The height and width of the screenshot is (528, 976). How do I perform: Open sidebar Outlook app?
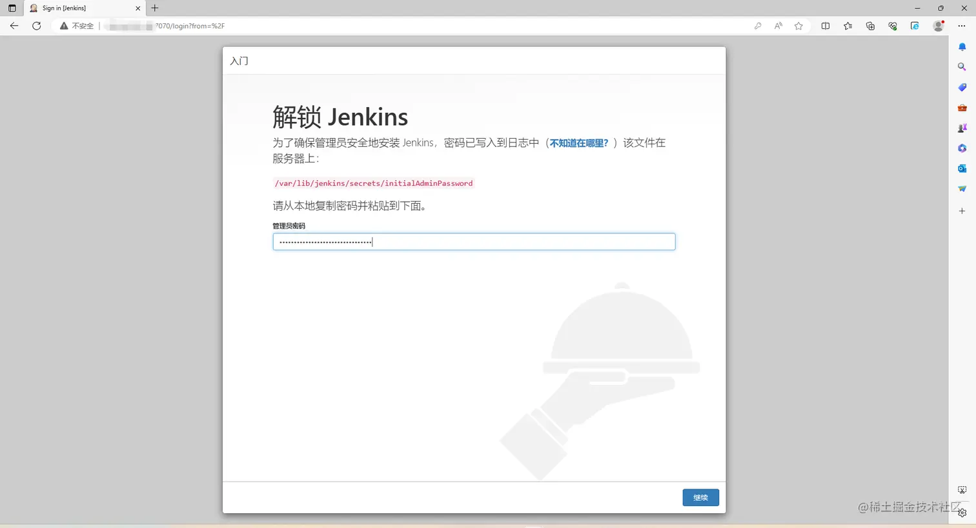[x=962, y=168]
